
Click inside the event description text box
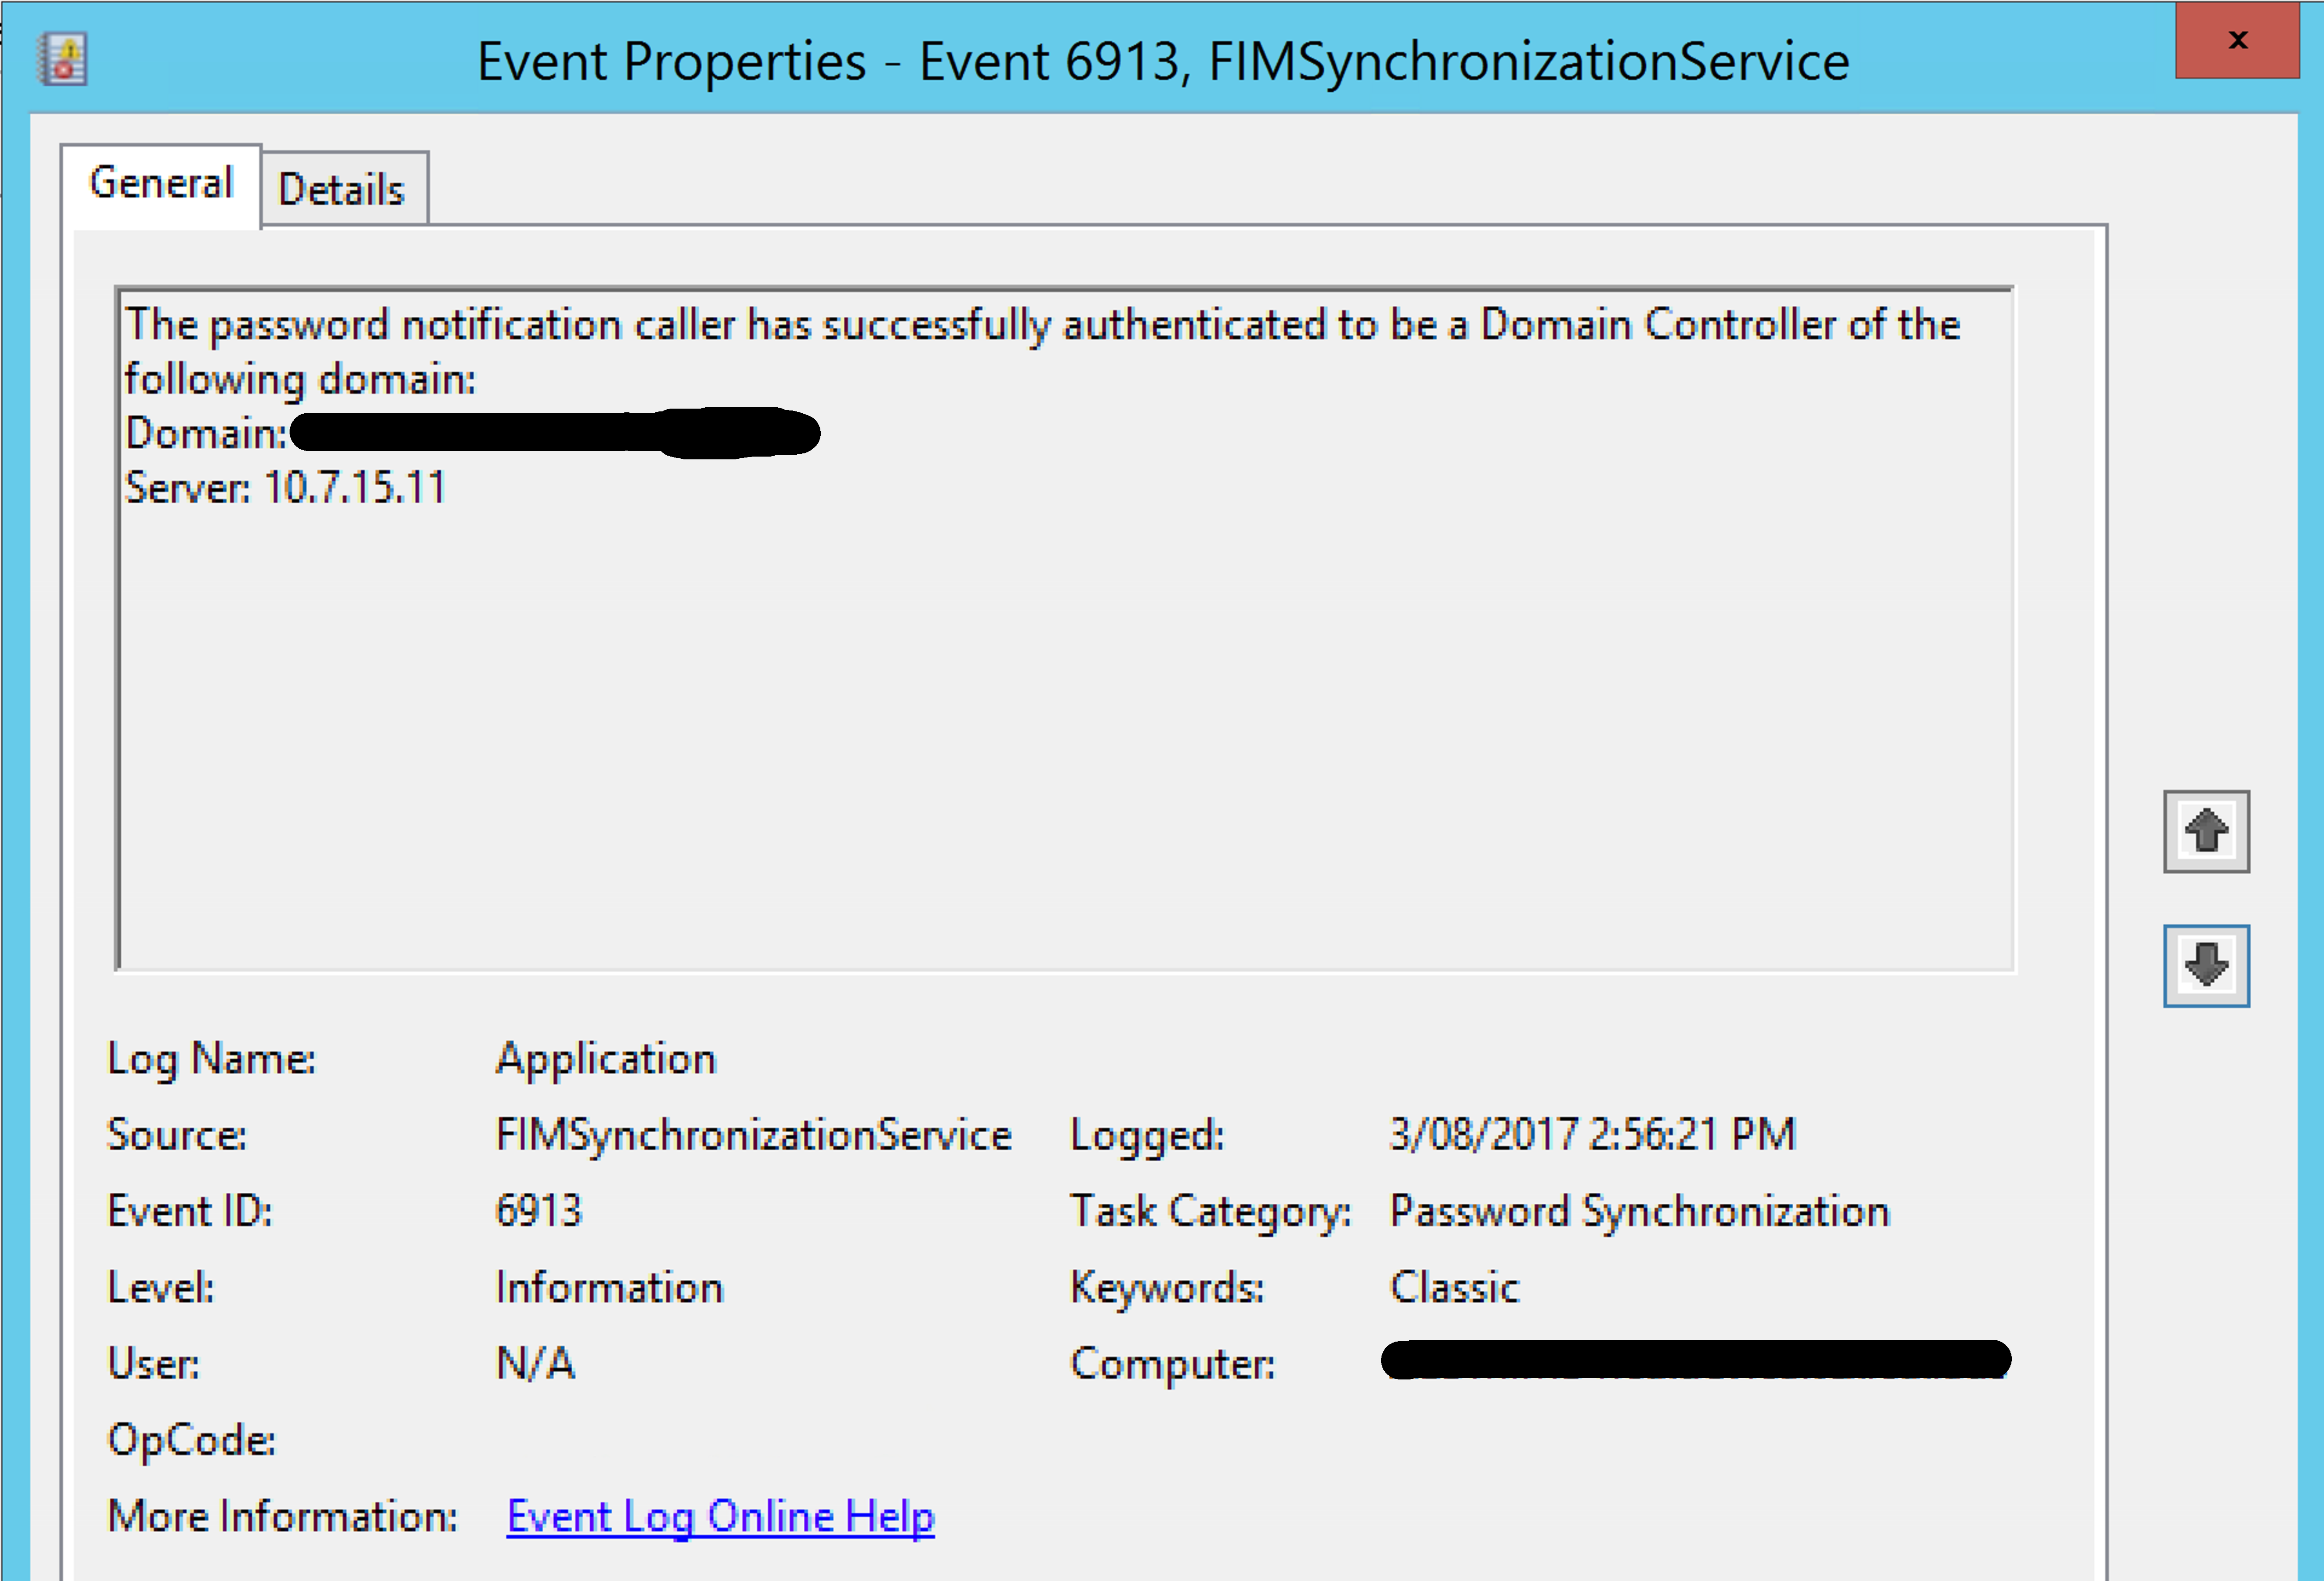click(x=1064, y=720)
